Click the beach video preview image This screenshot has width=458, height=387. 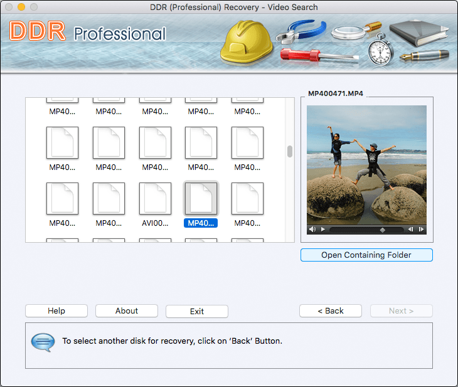(366, 165)
